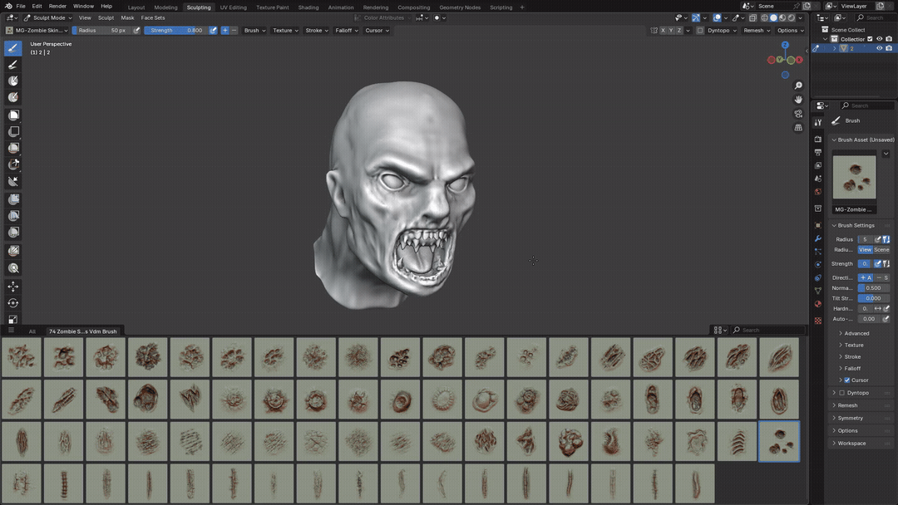
Task: Select the Move transform tool in toolbar
Action: [x=13, y=286]
